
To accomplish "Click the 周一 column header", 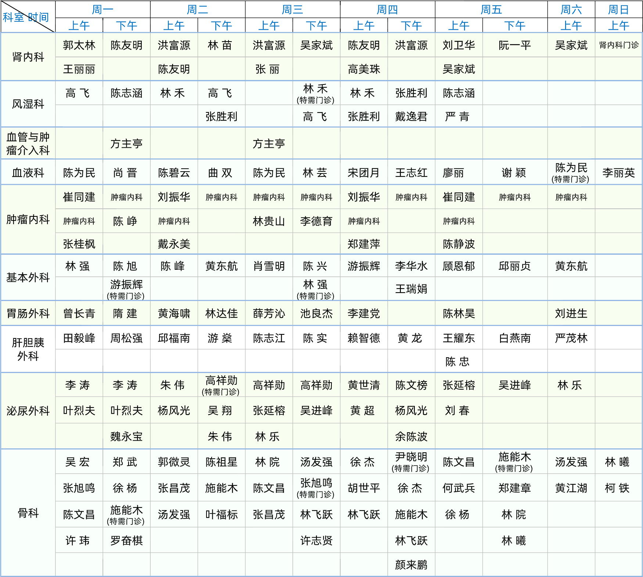I will click(103, 10).
